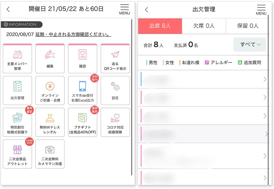Viewport: 274px width, 189px height.
Task: Open the プチギフト card icon
Action: (x=82, y=118)
